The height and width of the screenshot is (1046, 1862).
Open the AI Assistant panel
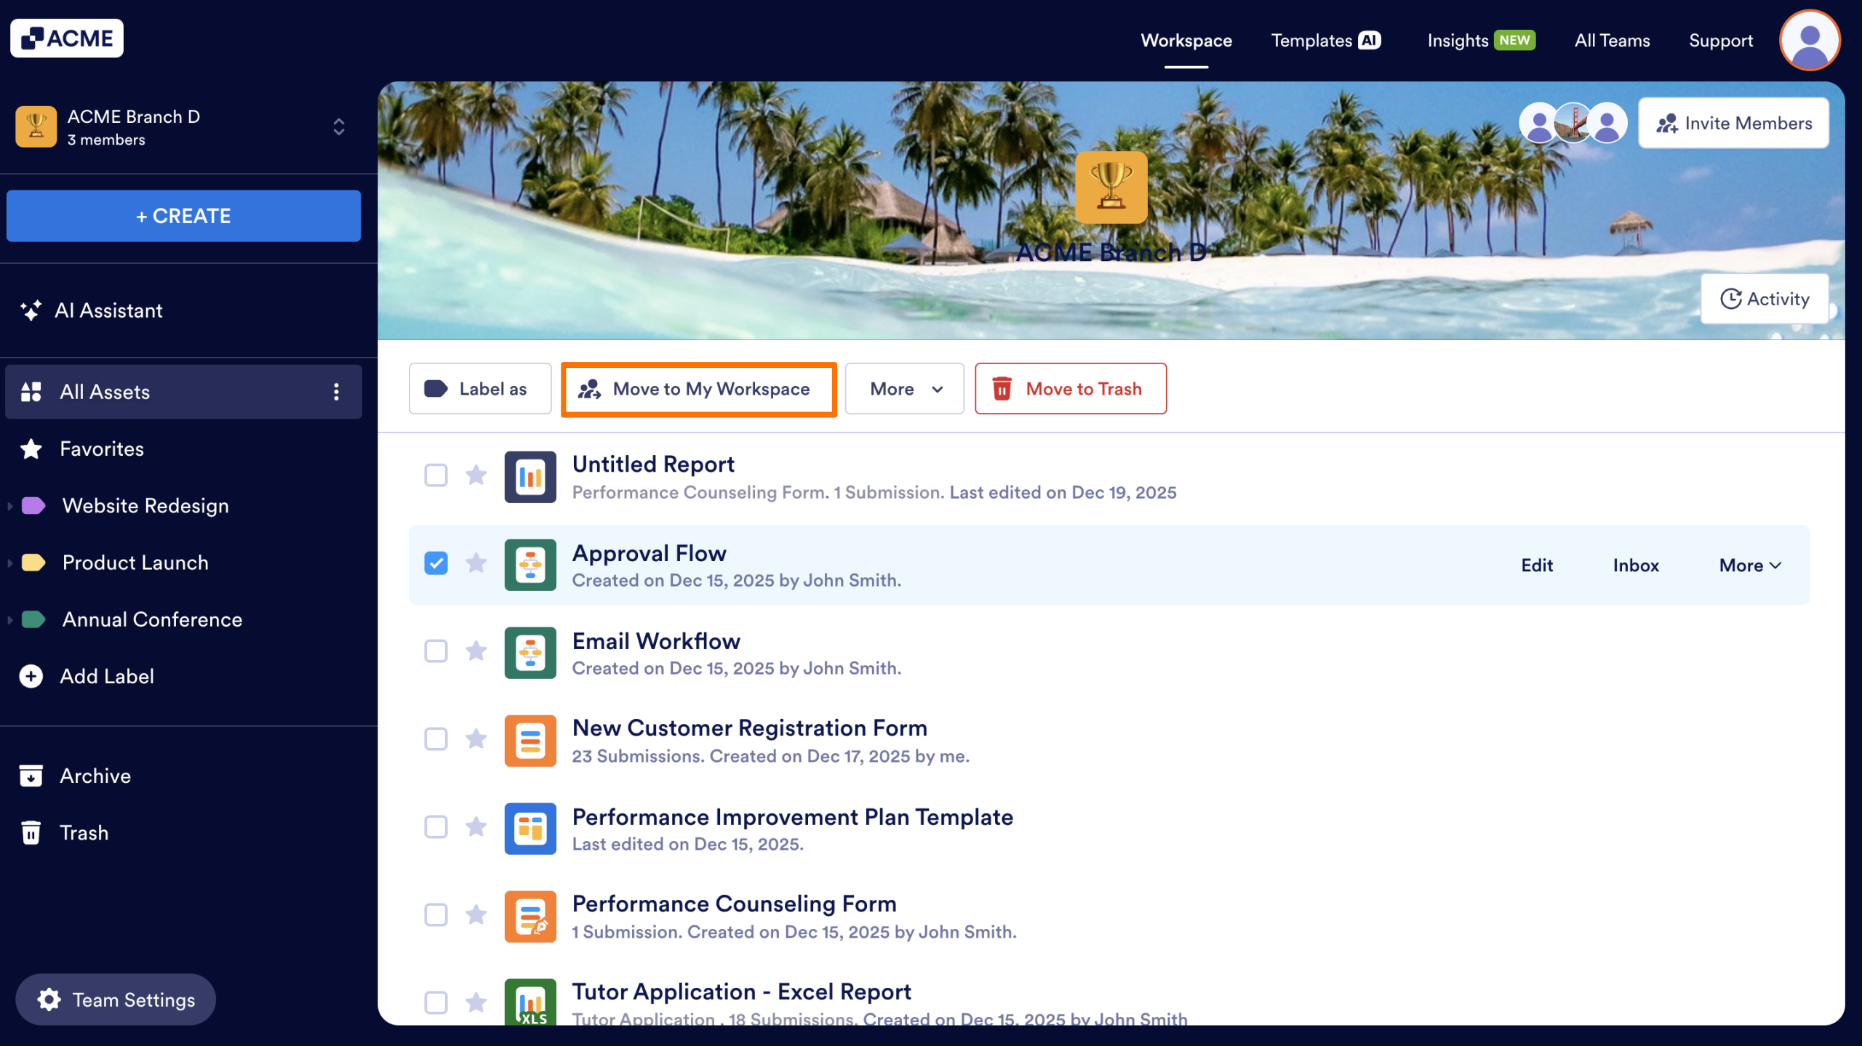pyautogui.click(x=109, y=310)
